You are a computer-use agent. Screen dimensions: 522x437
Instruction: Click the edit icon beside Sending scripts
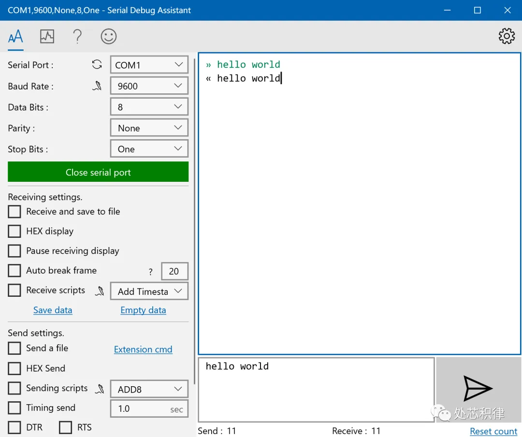[100, 389]
